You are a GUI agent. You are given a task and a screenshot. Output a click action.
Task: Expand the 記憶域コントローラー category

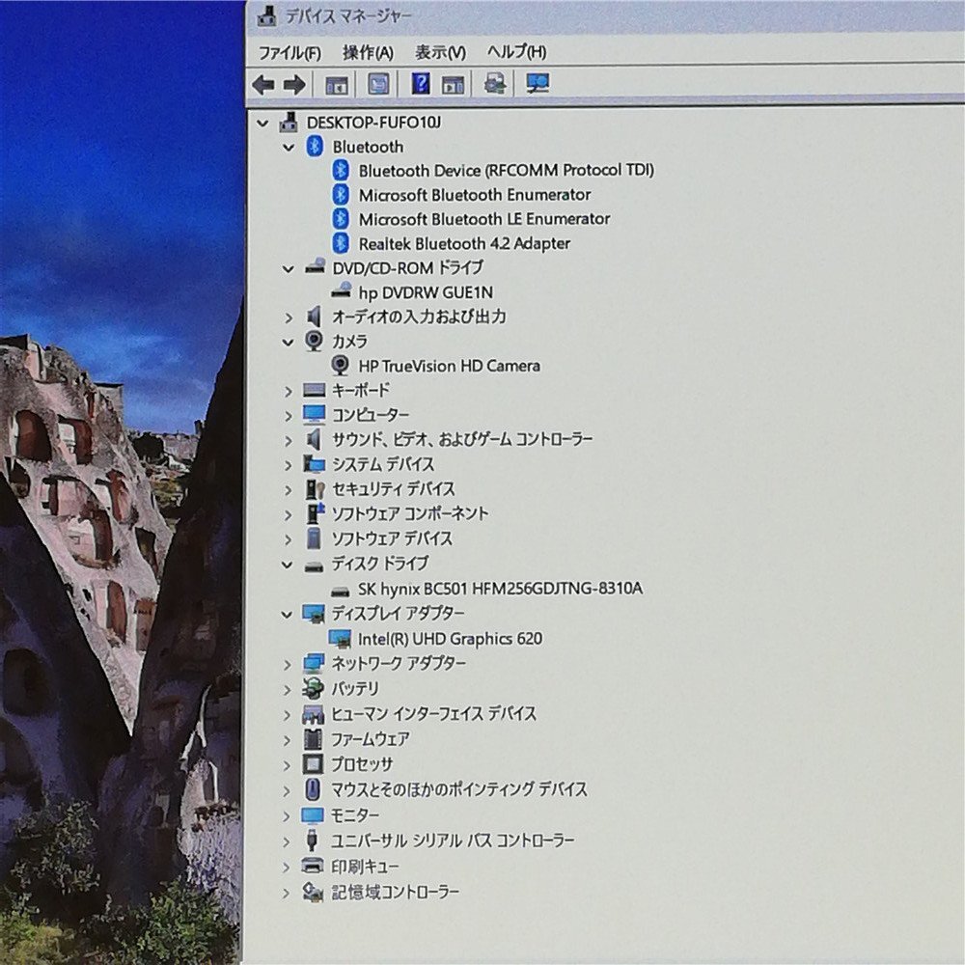[x=287, y=893]
